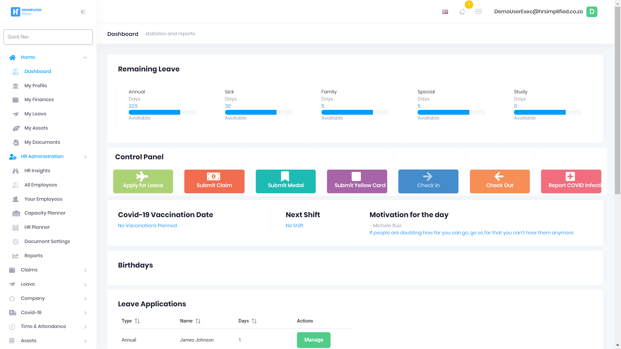The height and width of the screenshot is (349, 621).
Task: Click the green user avatar D
Action: [x=592, y=12]
